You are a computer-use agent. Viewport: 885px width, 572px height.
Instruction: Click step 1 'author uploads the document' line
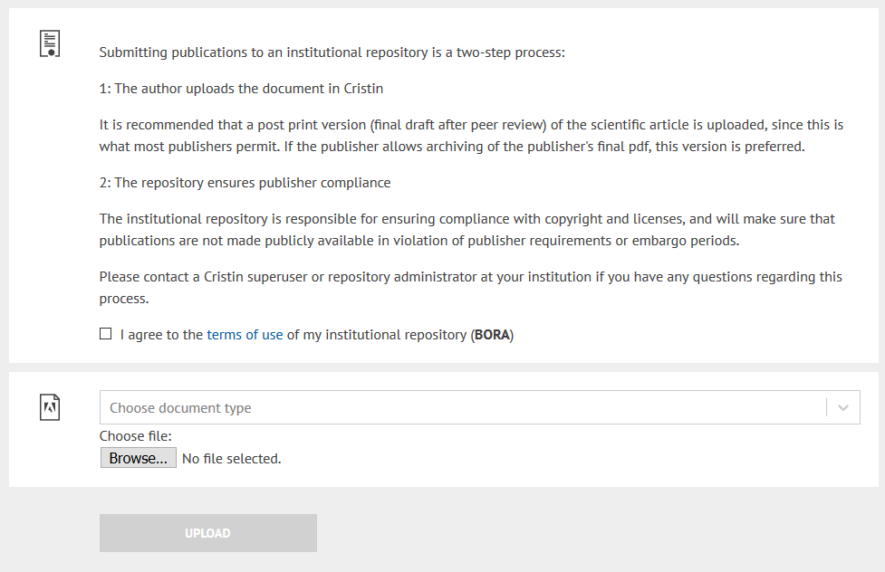pos(241,89)
